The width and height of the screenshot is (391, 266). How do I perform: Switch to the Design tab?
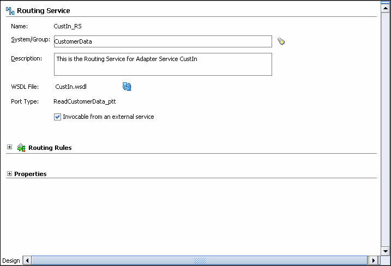(x=11, y=261)
